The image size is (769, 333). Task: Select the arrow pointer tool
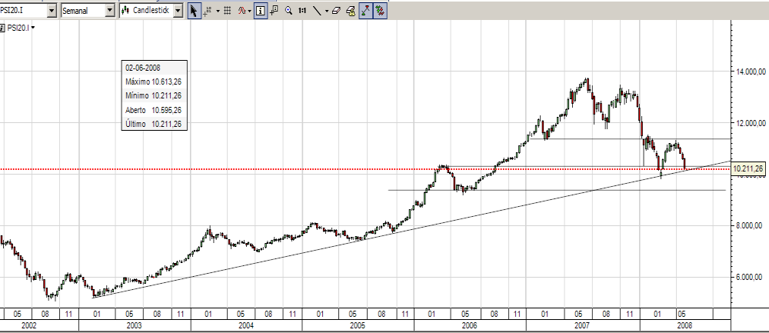[195, 10]
